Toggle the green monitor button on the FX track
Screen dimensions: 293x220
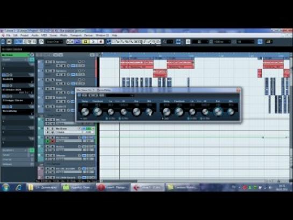point(48,141)
